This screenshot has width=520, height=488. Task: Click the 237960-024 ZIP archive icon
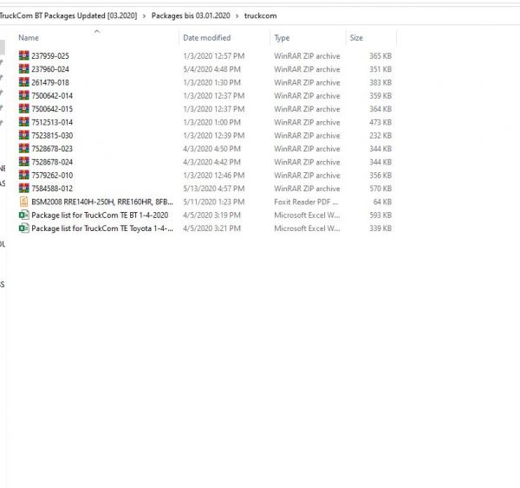(x=24, y=69)
